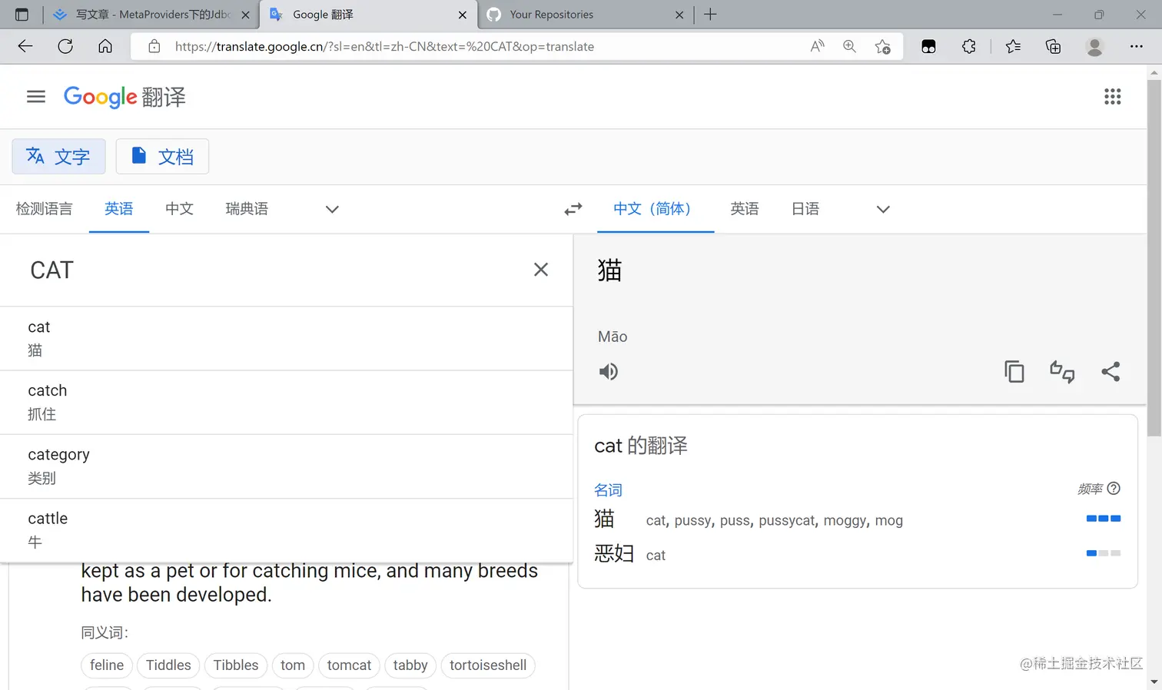Click the 猫 noun translation entry
Image resolution: width=1162 pixels, height=690 pixels.
tap(604, 519)
